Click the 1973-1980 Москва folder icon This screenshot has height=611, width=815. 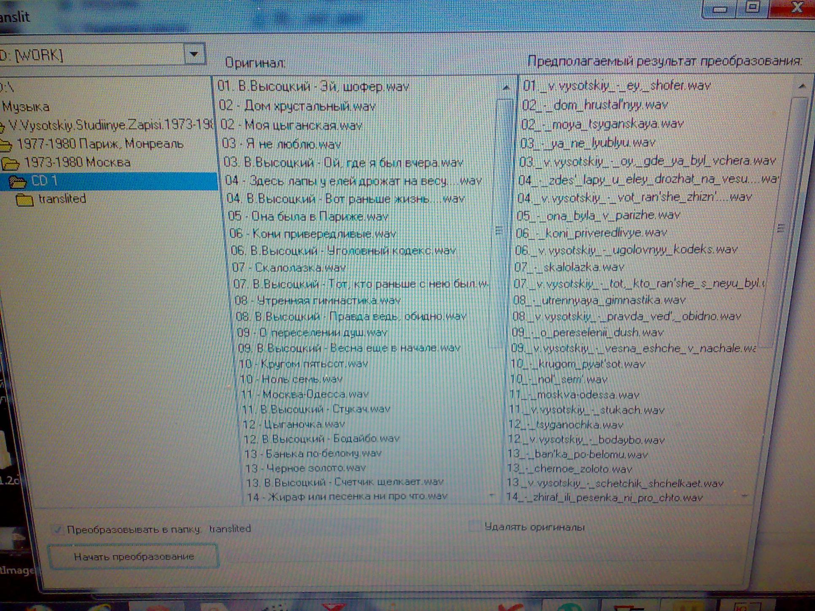click(11, 163)
